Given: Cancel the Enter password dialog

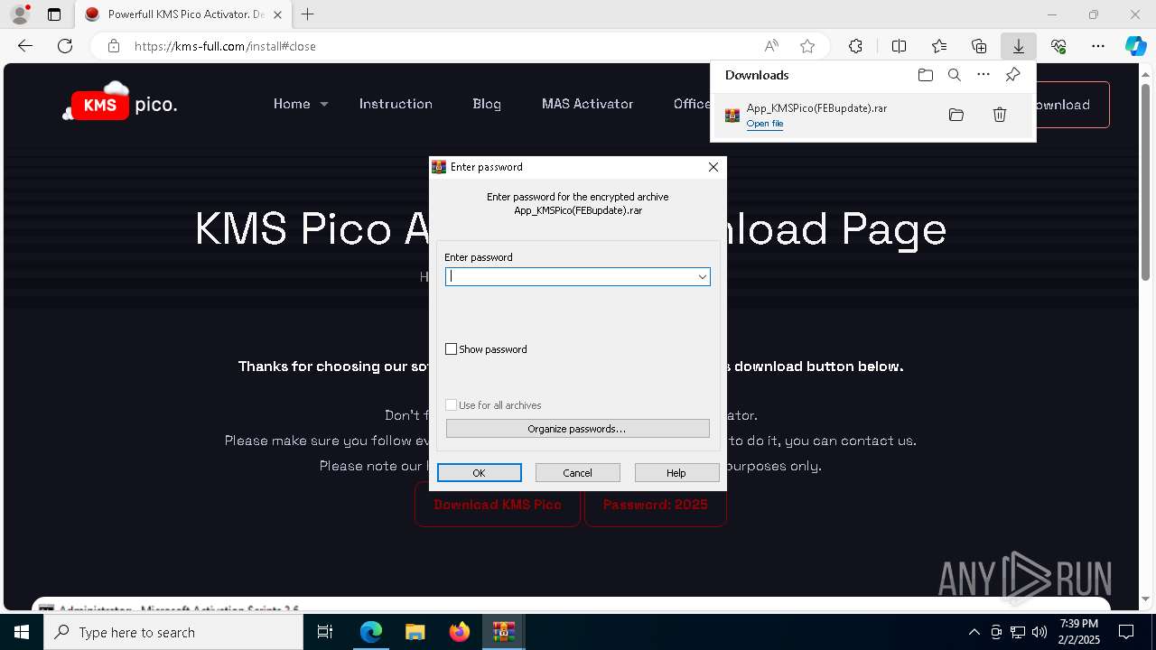Looking at the screenshot, I should [578, 473].
